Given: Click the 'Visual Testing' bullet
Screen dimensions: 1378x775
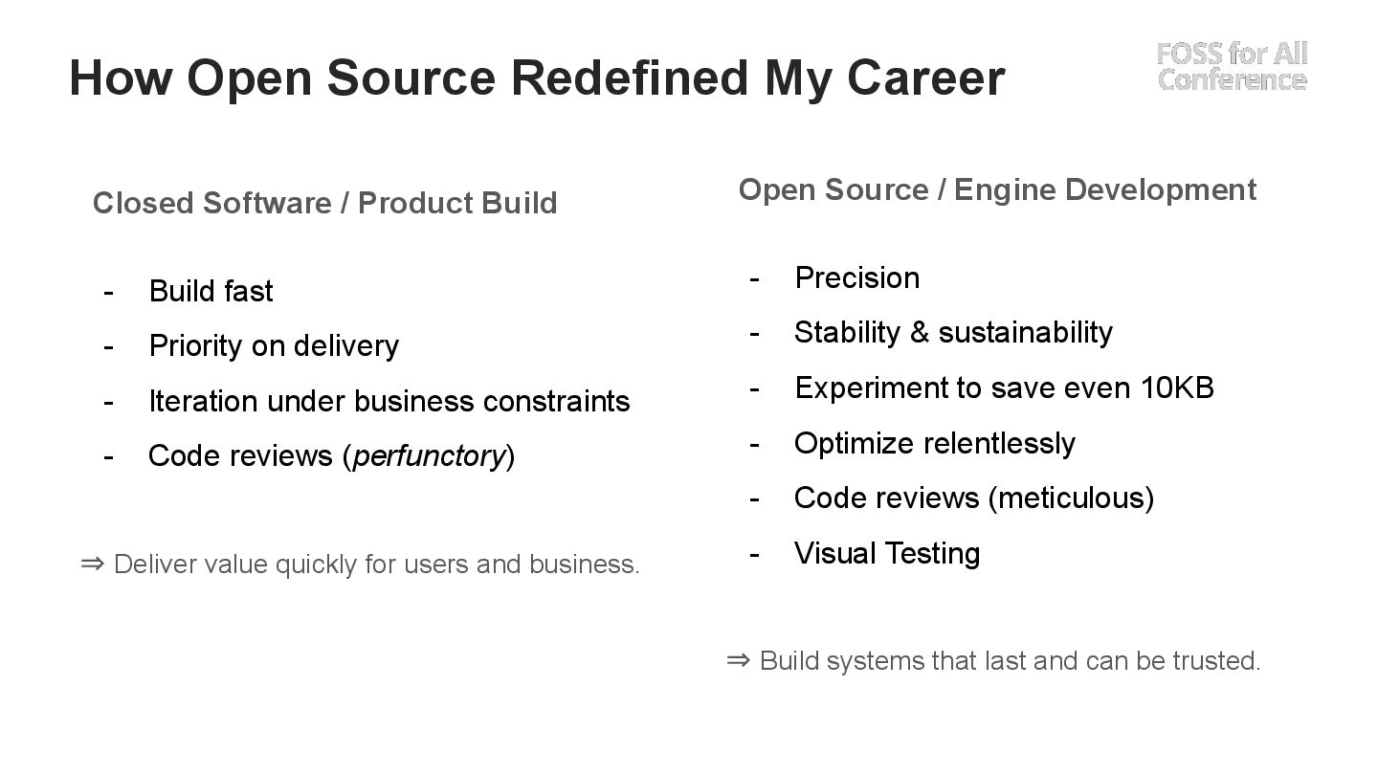Looking at the screenshot, I should (887, 553).
